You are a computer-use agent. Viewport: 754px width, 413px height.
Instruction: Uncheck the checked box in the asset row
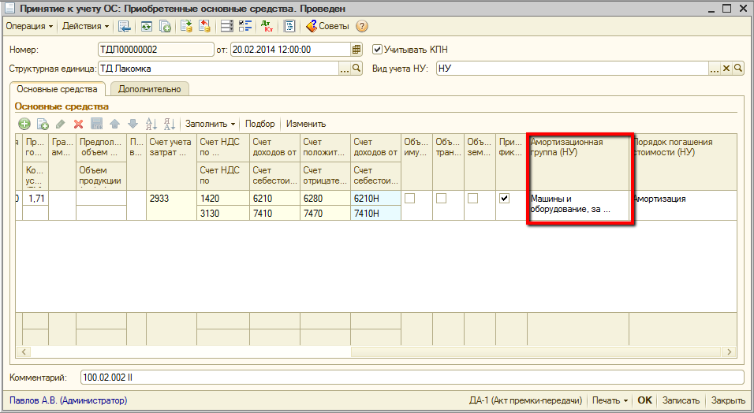point(505,199)
